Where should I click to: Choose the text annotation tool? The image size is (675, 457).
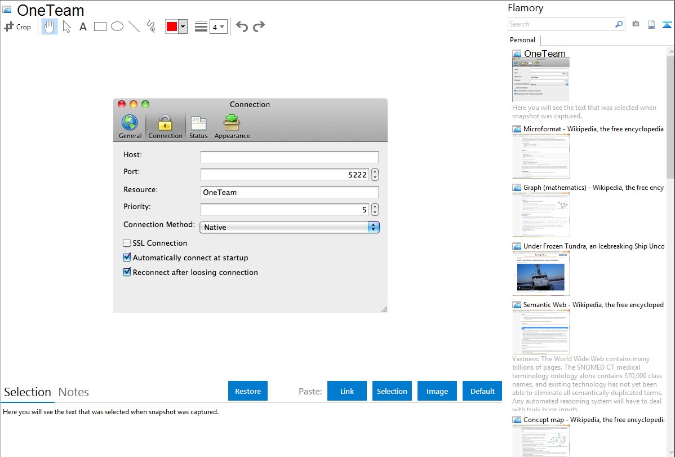point(83,26)
